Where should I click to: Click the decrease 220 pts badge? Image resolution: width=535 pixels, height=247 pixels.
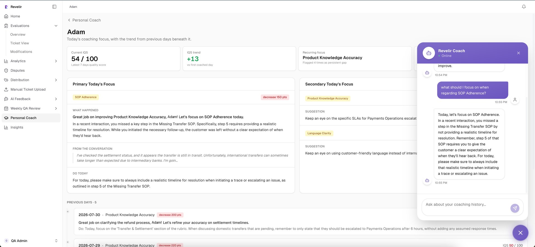(x=170, y=245)
